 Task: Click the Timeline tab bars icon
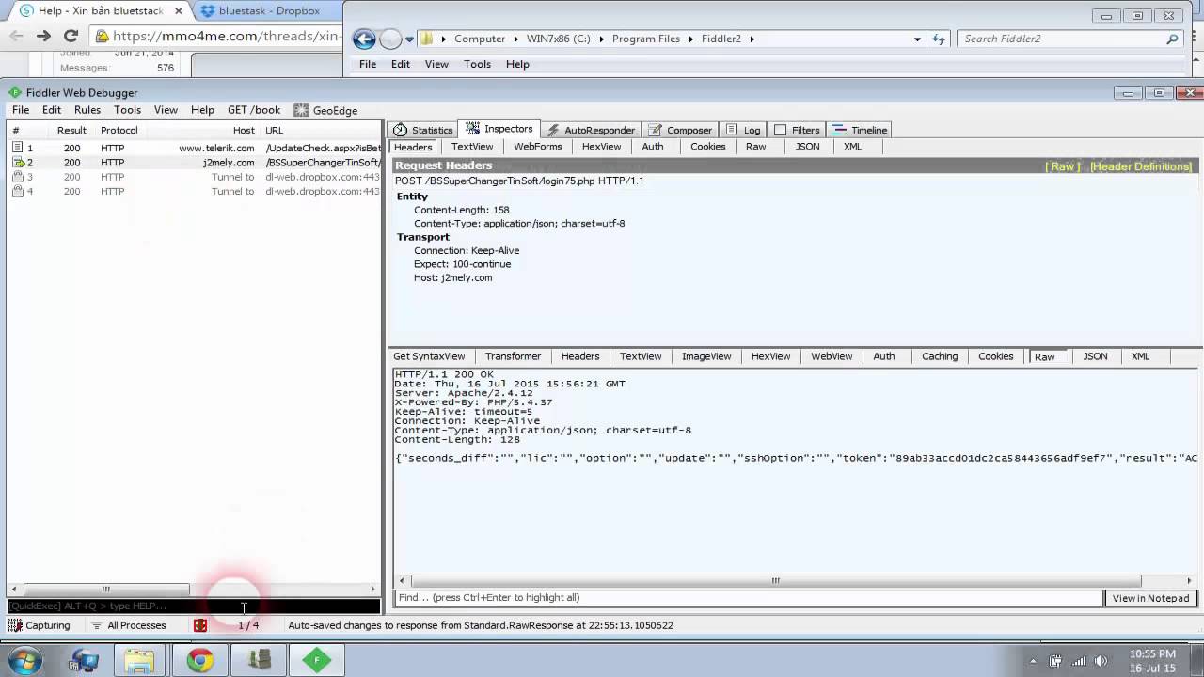point(840,130)
